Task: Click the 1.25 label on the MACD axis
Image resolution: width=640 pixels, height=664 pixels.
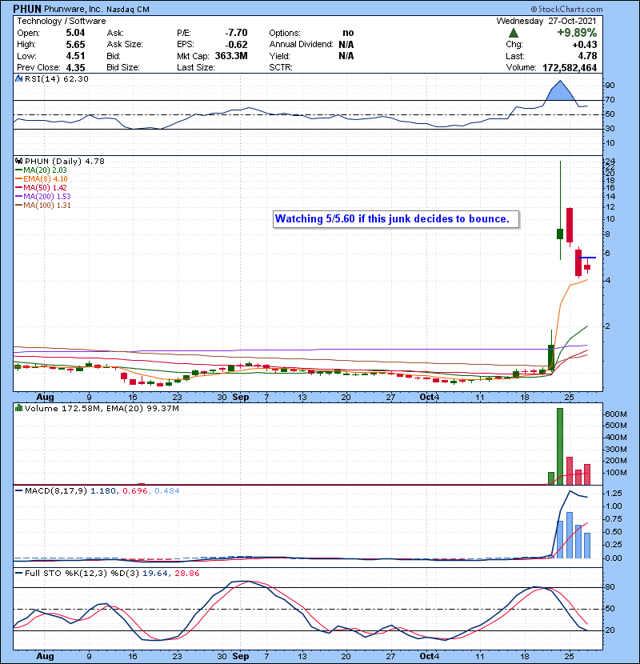Action: pyautogui.click(x=614, y=494)
